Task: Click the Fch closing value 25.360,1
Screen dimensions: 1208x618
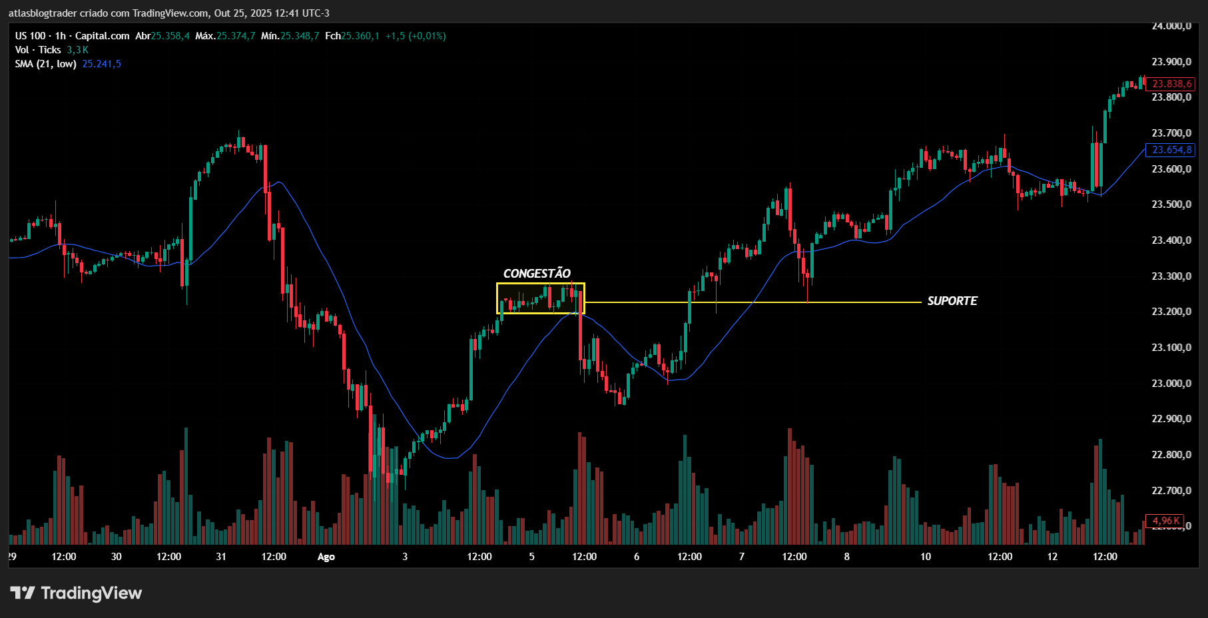Action: [x=360, y=36]
